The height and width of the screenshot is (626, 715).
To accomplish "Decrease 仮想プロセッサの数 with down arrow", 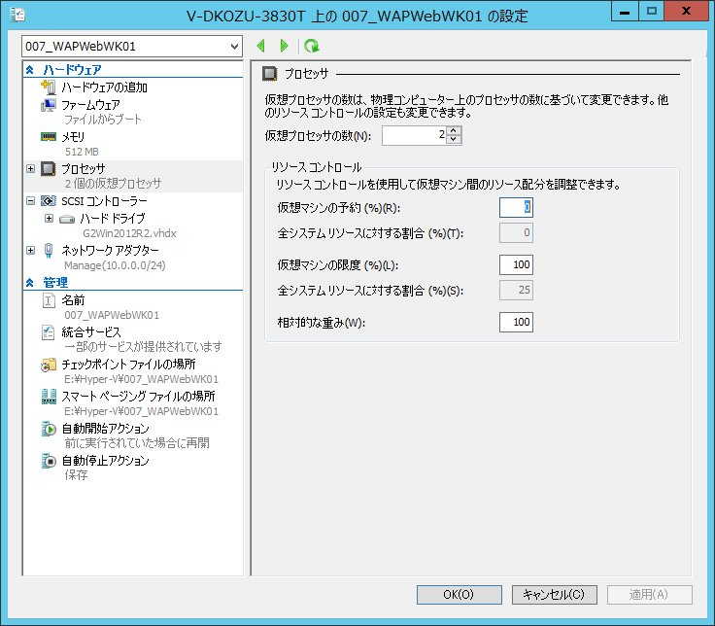I will click(454, 140).
